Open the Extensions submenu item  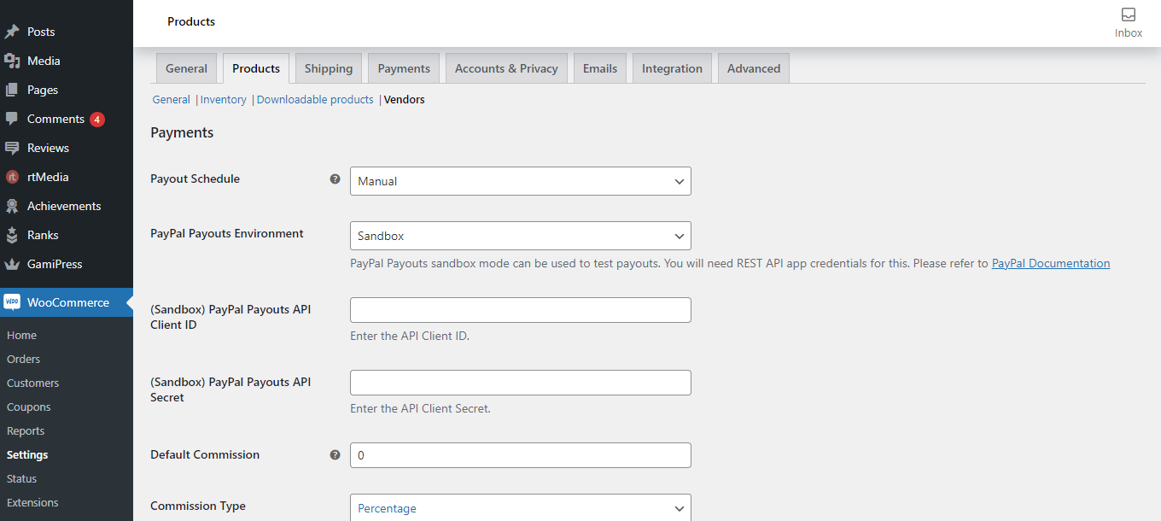(32, 503)
